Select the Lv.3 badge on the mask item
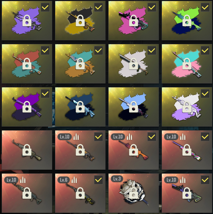The height and width of the screenshot is (214, 213). tap(117, 179)
